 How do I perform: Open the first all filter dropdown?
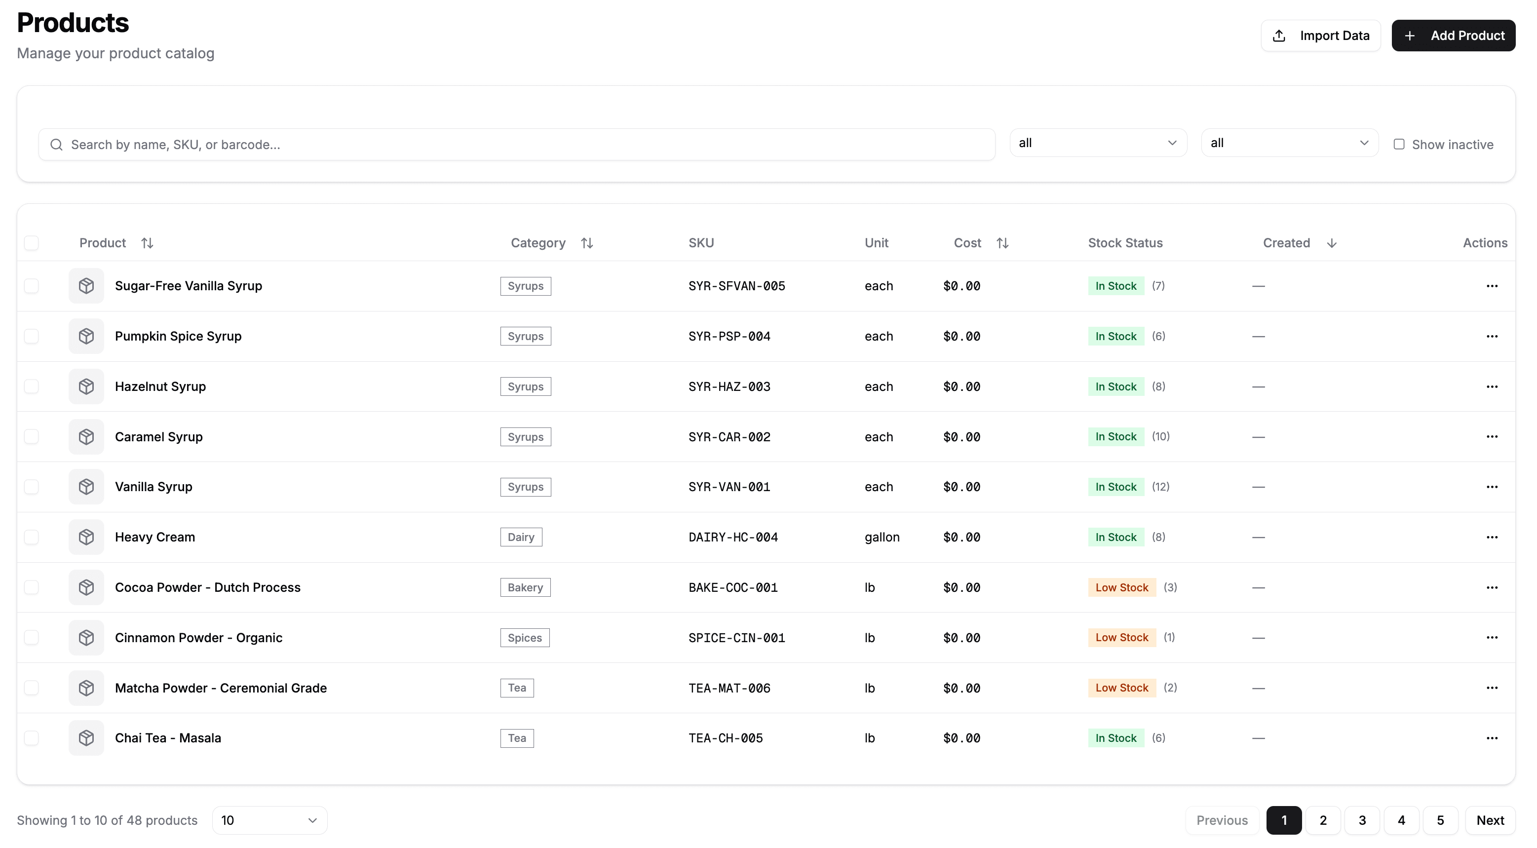coord(1097,142)
